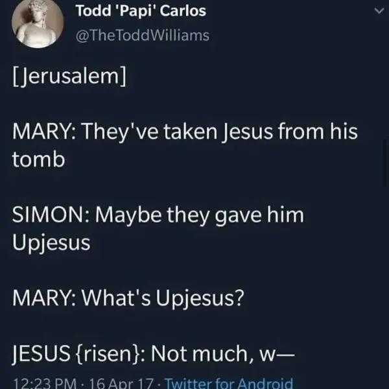Click the word "tomb" in the tweet
The width and height of the screenshot is (389, 389).
coord(39,160)
